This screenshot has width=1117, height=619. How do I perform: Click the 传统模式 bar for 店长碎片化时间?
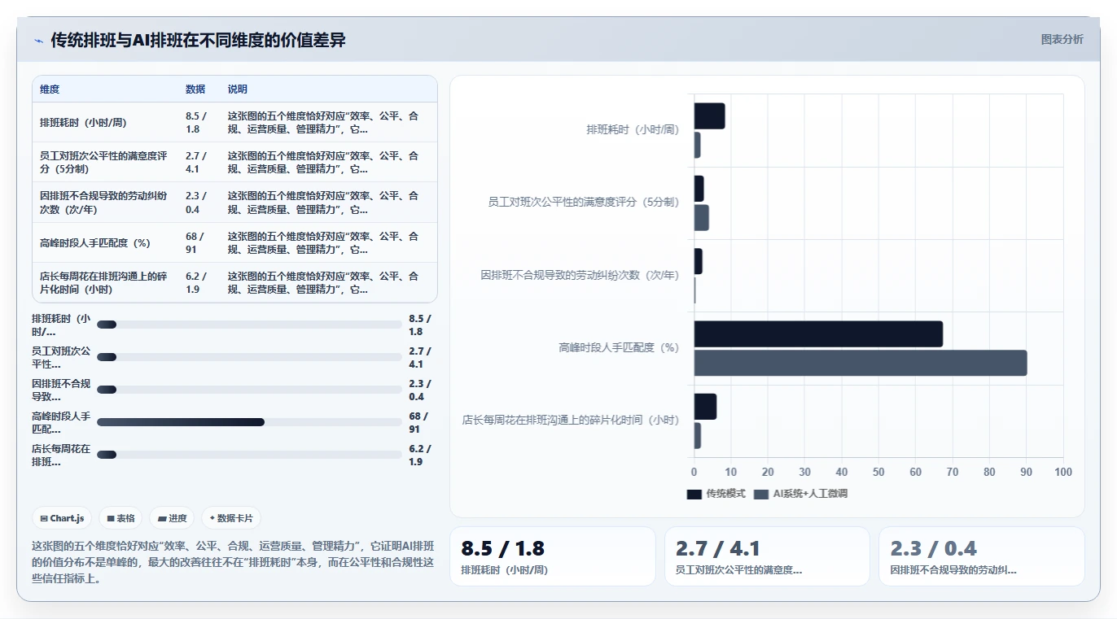[705, 407]
